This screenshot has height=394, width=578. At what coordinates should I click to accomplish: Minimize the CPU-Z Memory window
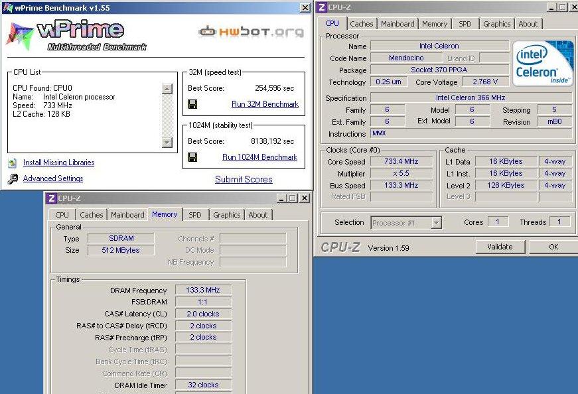pyautogui.click(x=282, y=198)
